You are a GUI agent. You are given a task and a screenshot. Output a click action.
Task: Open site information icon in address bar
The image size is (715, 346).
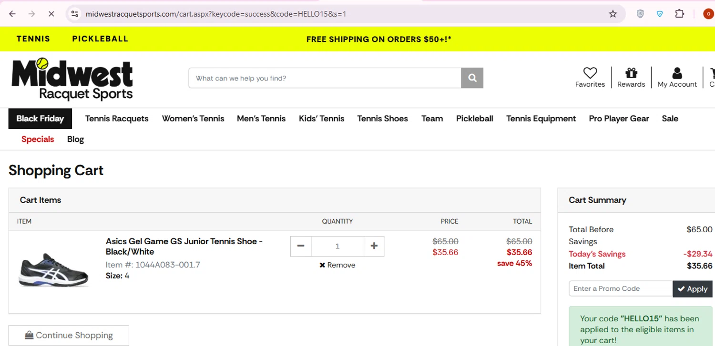(75, 14)
